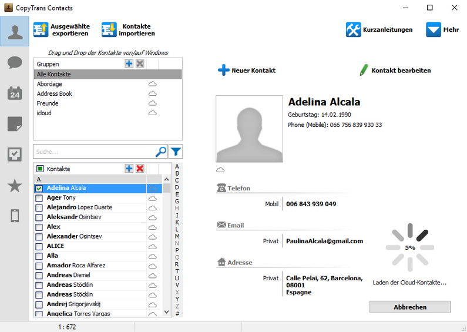Delete group using gray X icon

(x=140, y=63)
